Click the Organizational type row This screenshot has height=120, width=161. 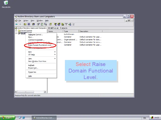coord(71,39)
